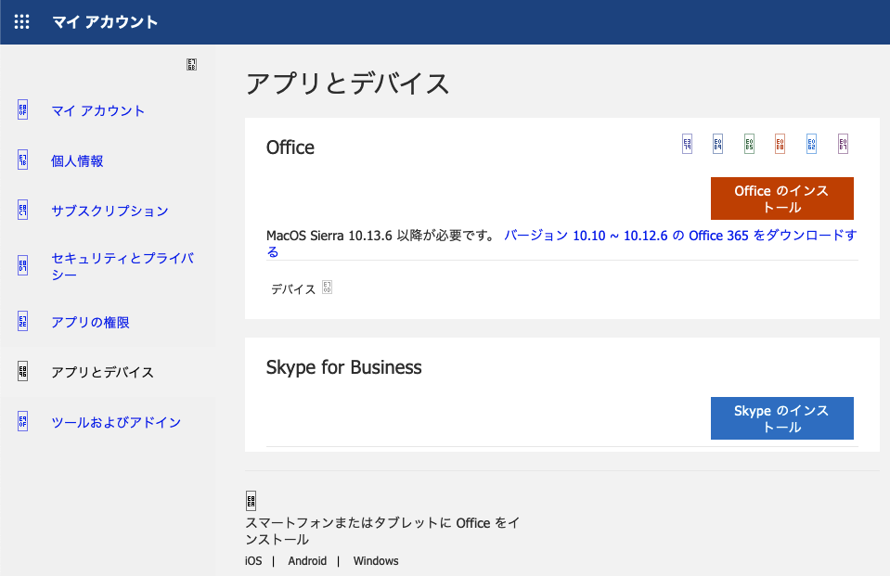Open the Office 365 older version download link
890x576 pixels.
click(x=679, y=236)
